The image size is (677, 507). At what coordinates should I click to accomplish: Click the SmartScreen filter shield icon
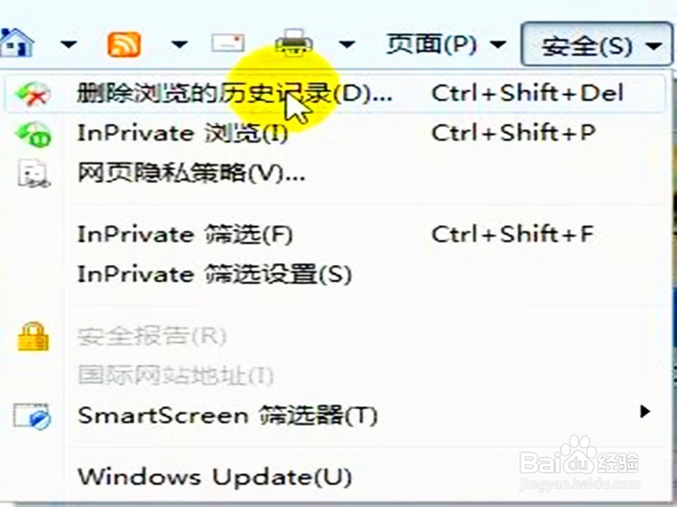pos(32,416)
